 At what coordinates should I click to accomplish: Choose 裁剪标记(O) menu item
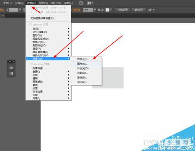coord(48,45)
